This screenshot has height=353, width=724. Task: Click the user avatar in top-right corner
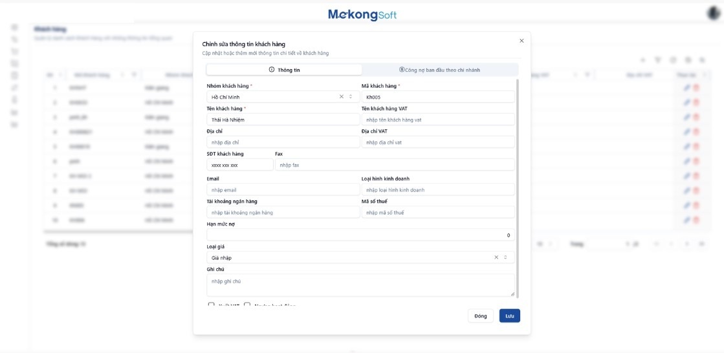[715, 12]
